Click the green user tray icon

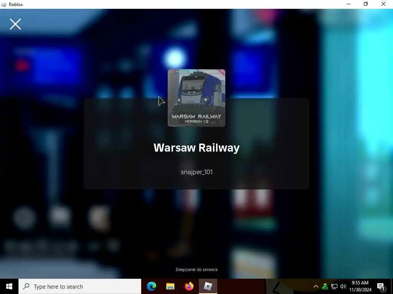[325, 286]
